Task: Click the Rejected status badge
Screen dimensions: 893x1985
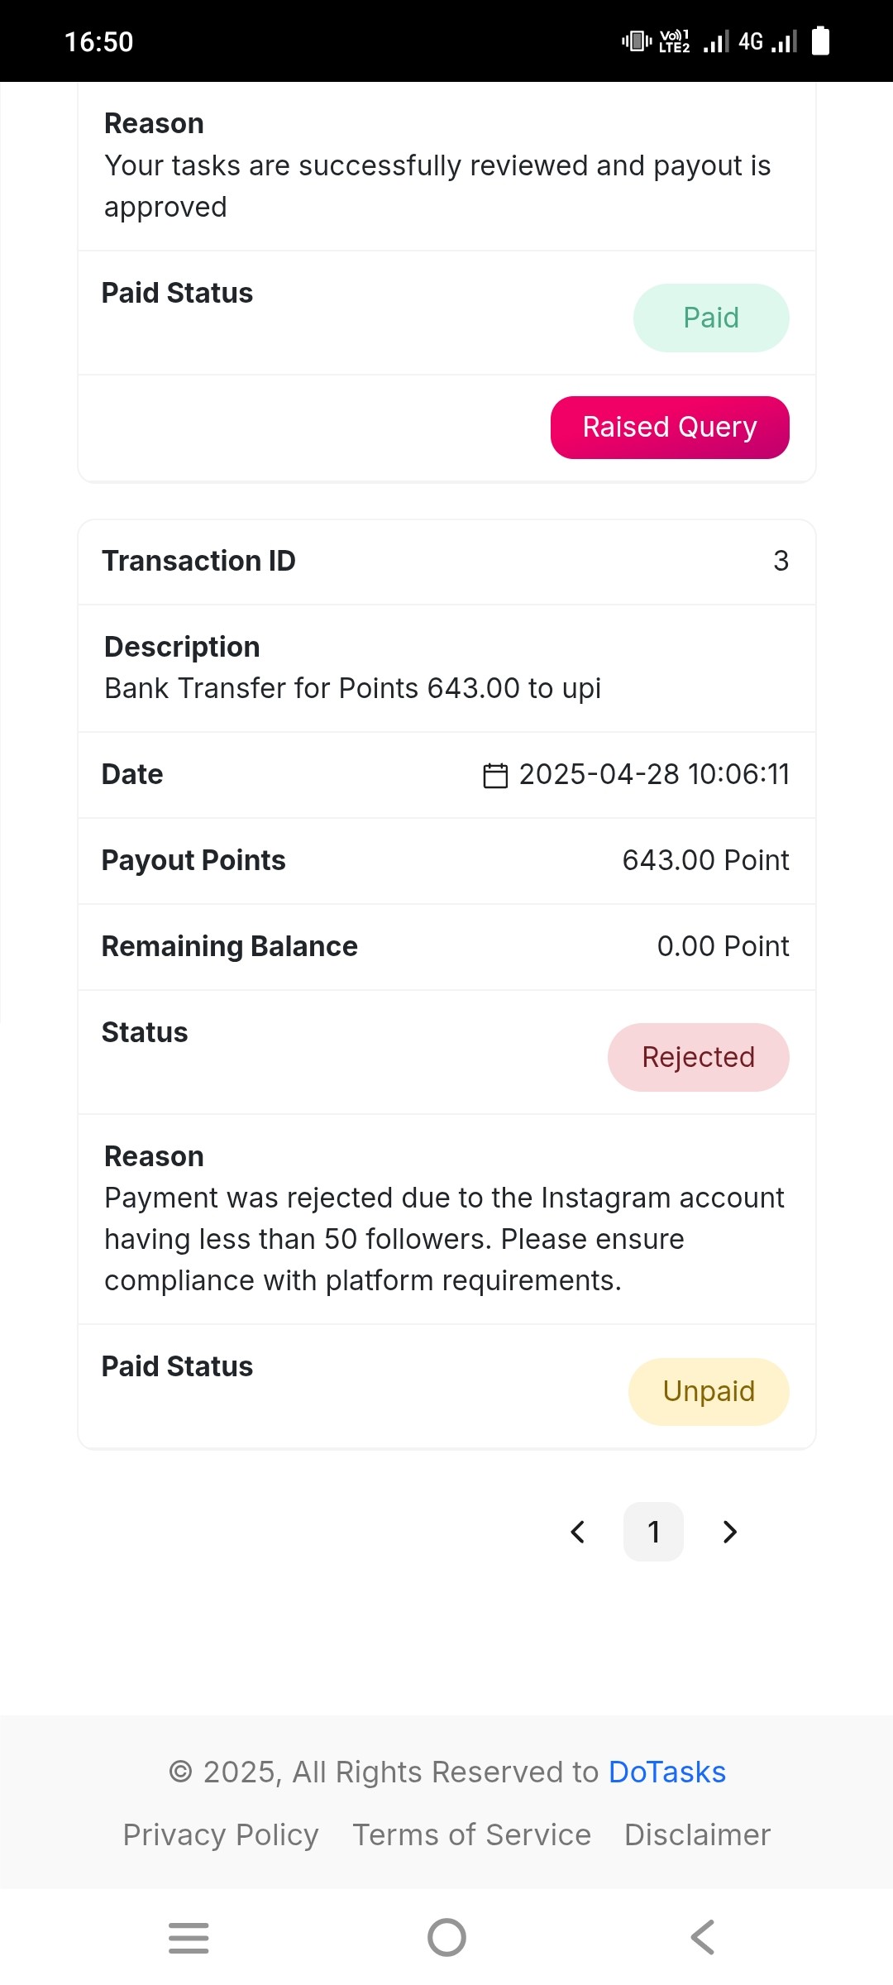Action: [x=699, y=1058]
